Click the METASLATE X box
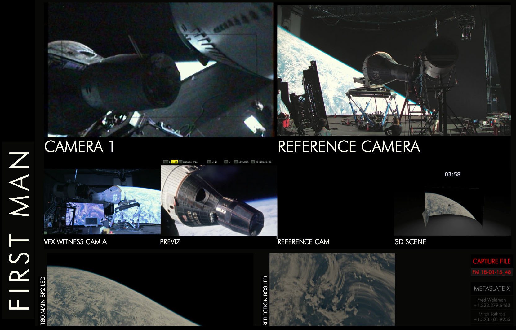 (x=492, y=289)
